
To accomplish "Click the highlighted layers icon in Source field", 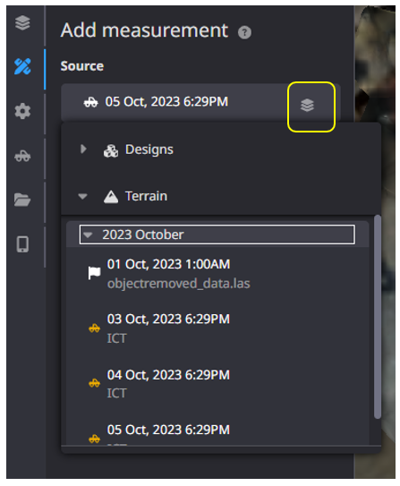I will (307, 105).
